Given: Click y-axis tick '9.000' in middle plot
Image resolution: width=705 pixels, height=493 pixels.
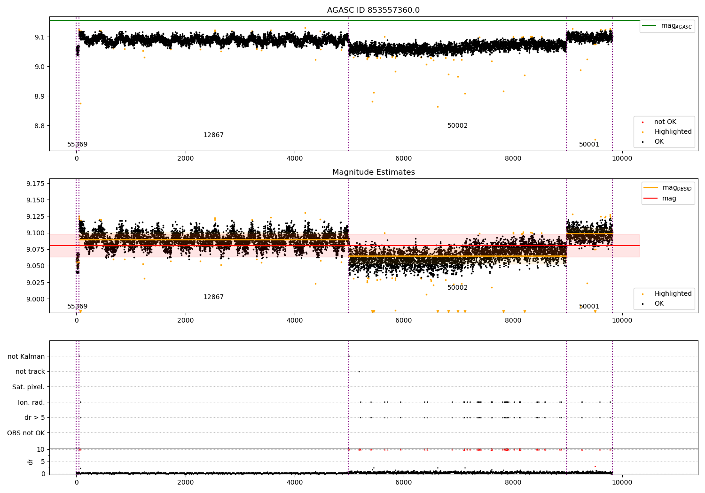Looking at the screenshot, I should click(x=36, y=299).
